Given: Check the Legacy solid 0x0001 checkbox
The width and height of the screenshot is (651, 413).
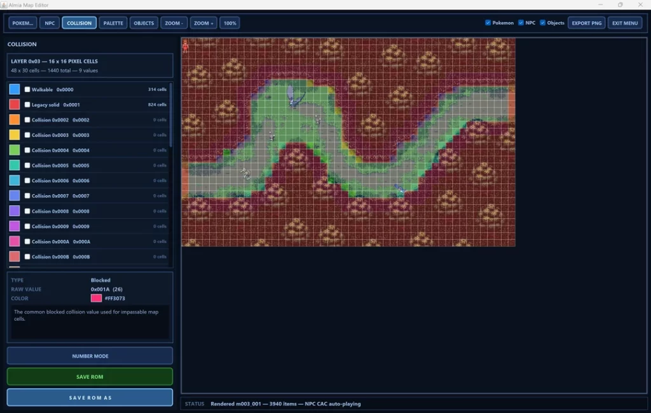Looking at the screenshot, I should (27, 105).
